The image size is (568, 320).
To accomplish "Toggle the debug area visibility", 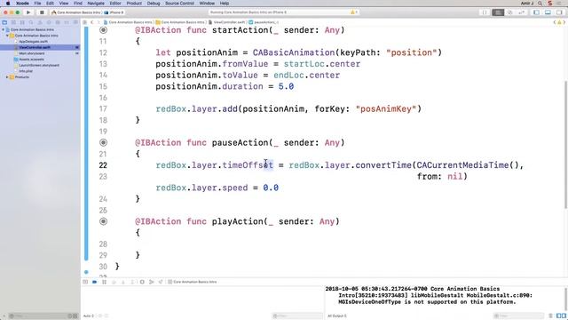I will coord(548,12).
